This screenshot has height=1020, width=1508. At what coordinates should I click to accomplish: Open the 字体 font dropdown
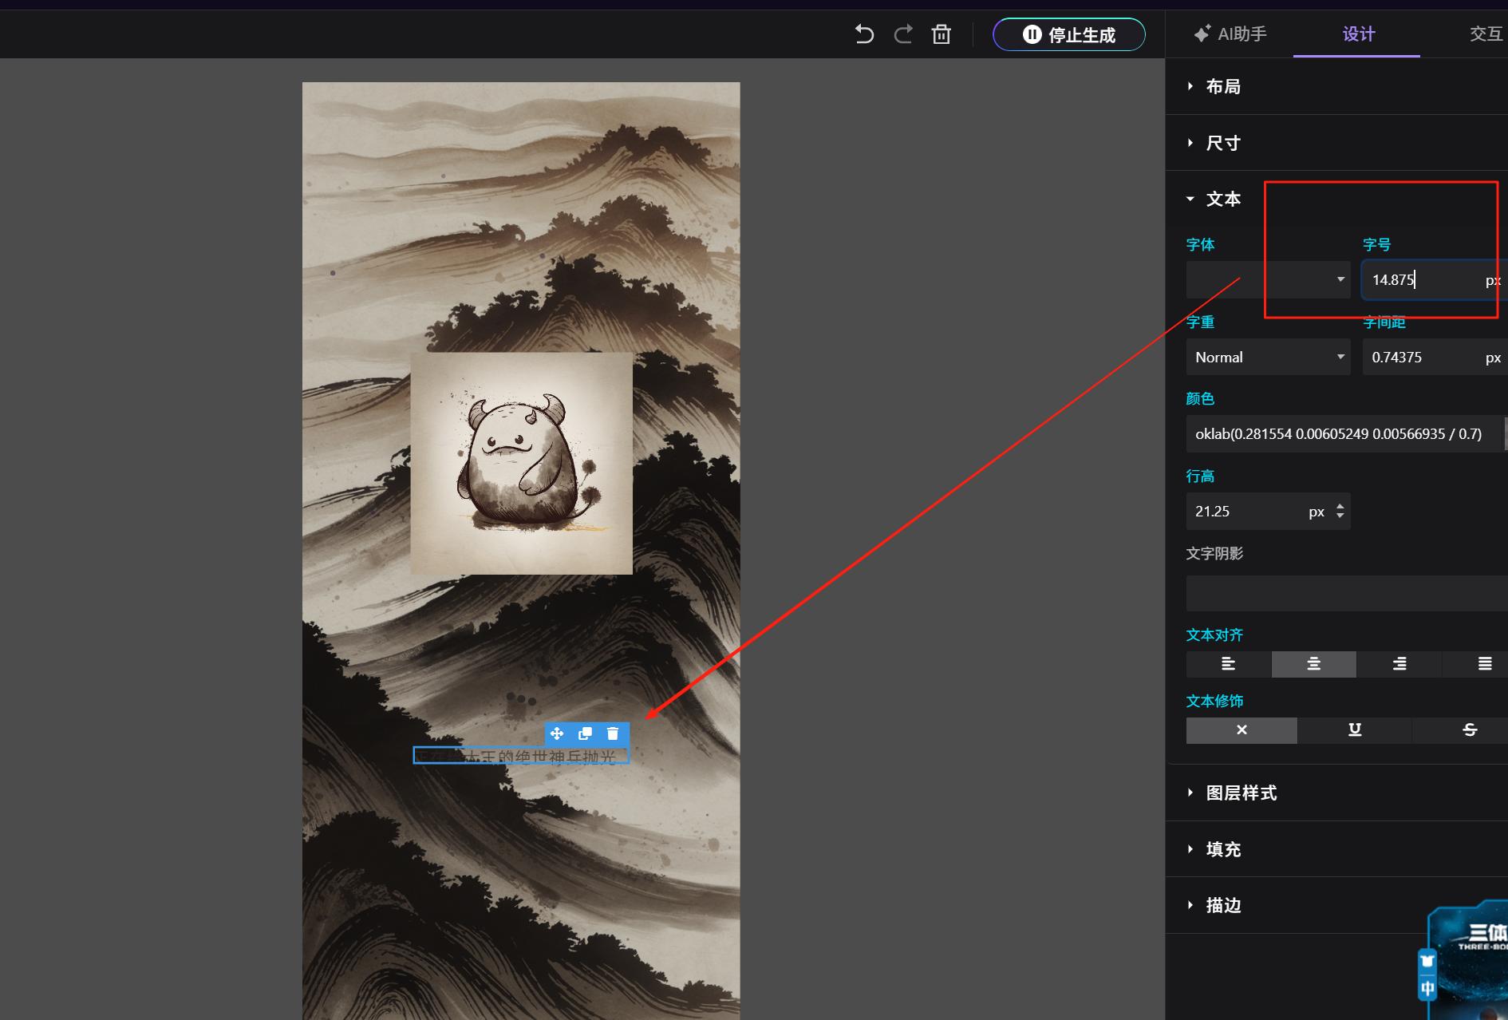click(x=1268, y=279)
